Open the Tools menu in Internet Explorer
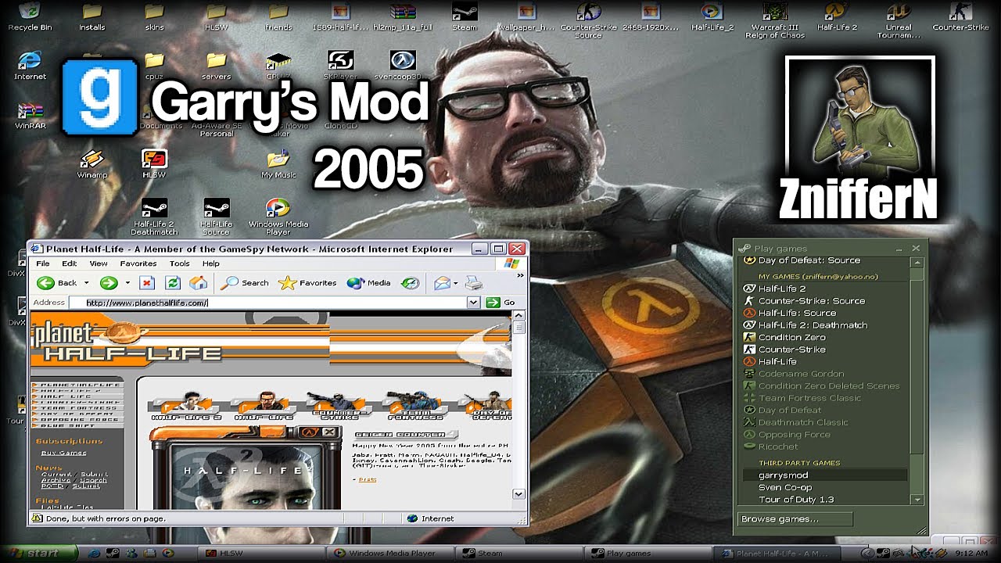1001x563 pixels. point(180,264)
